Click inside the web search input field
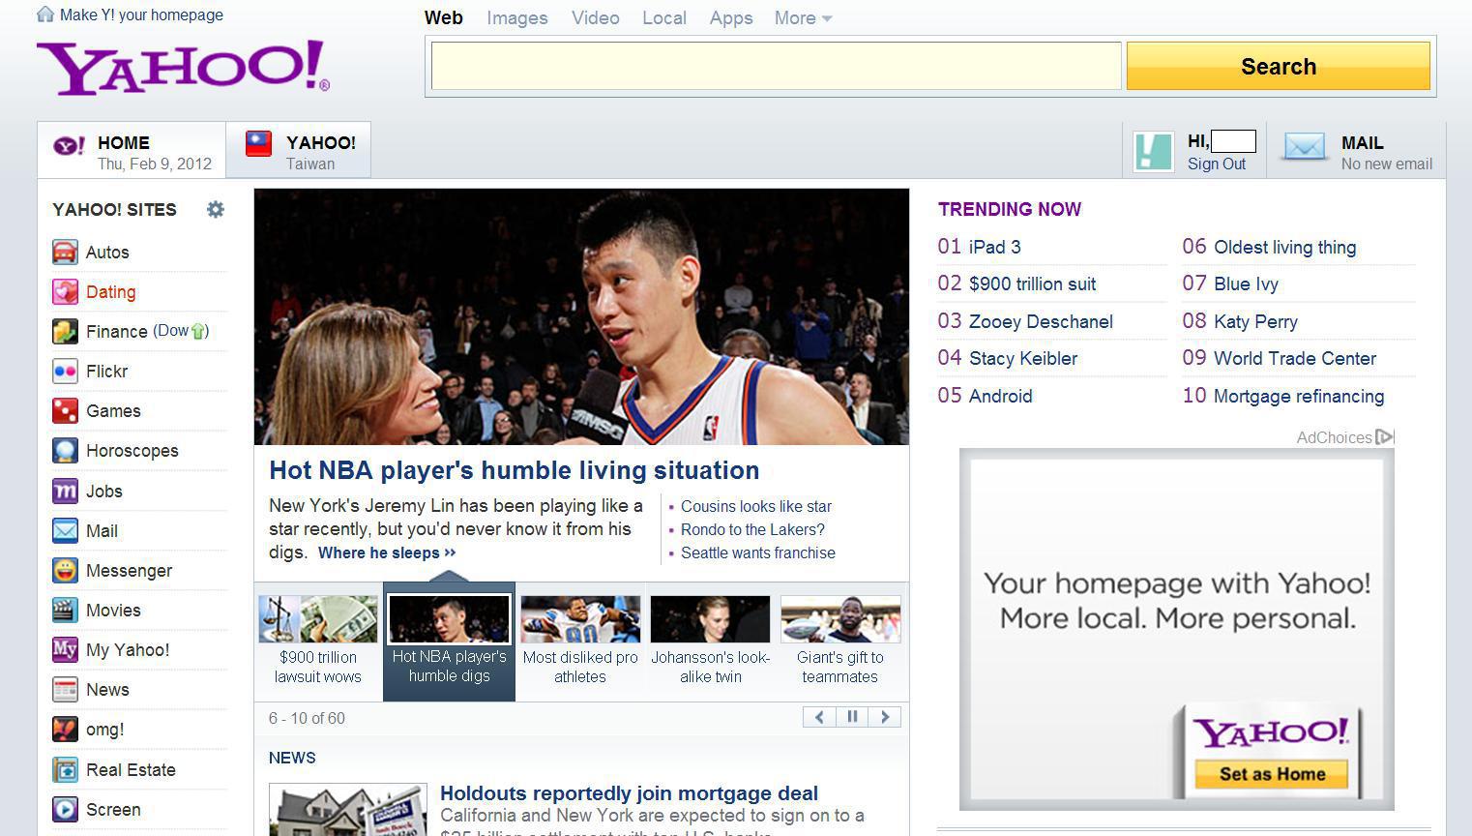 (x=776, y=66)
